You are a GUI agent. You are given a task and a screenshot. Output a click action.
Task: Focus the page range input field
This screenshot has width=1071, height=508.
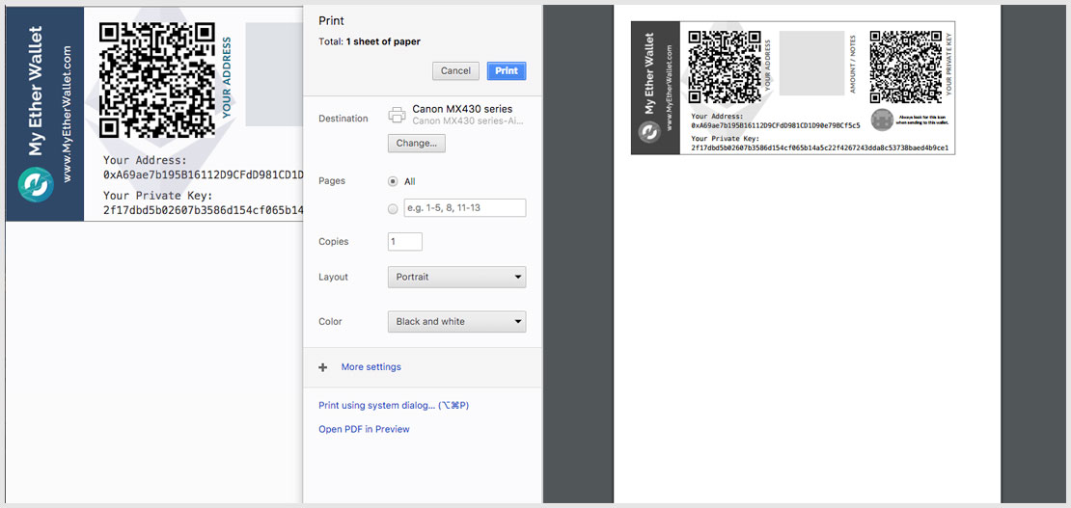tap(464, 207)
